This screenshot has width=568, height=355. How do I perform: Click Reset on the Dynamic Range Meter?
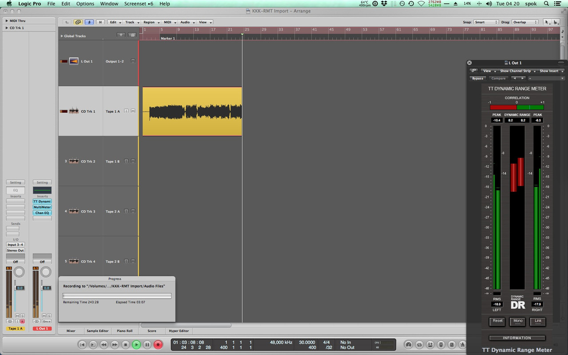click(x=497, y=321)
